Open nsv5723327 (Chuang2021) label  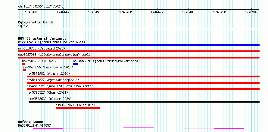[47, 92]
